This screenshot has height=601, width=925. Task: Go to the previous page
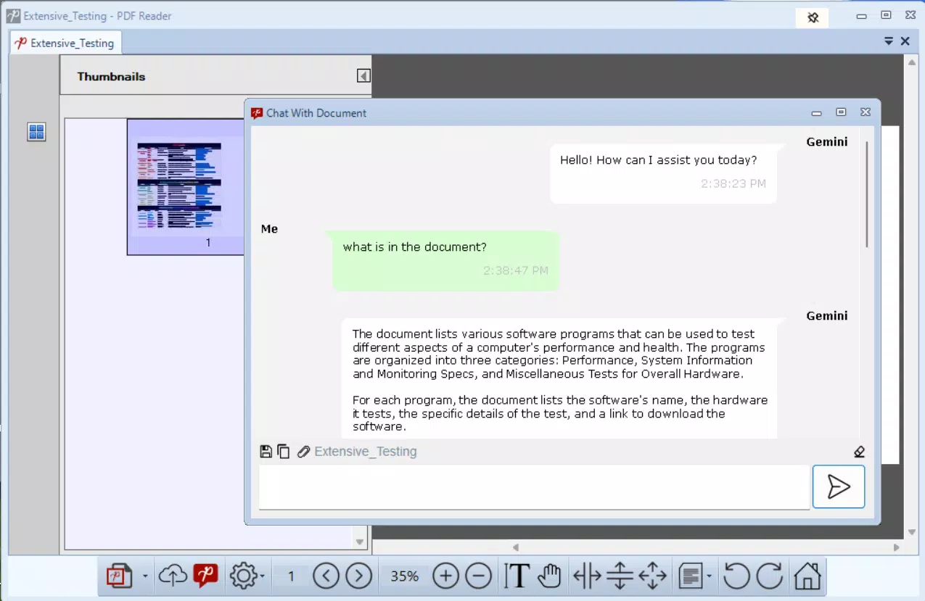tap(326, 576)
